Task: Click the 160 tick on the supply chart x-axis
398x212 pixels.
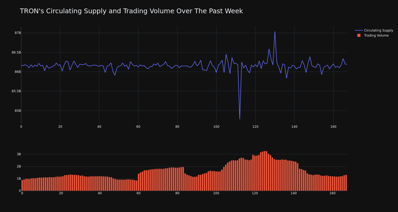Action: coord(333,127)
